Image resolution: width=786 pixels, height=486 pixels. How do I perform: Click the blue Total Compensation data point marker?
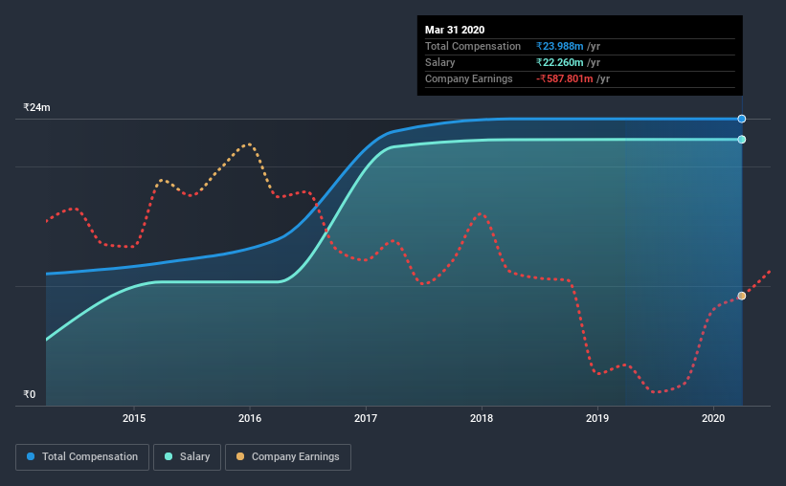pos(741,119)
